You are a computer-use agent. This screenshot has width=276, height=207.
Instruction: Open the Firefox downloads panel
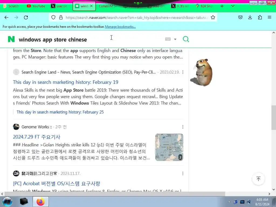[x=250, y=17]
